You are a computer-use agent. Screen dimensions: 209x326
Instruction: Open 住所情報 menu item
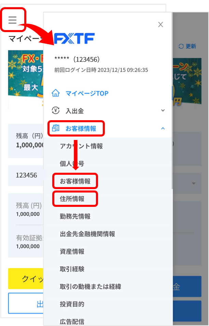pos(72,199)
